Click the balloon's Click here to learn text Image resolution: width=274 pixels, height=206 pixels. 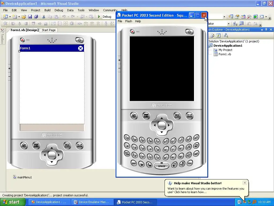pyautogui.click(x=191, y=192)
